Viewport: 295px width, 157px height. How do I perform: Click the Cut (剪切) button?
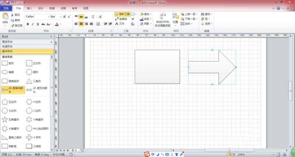click(x=15, y=15)
